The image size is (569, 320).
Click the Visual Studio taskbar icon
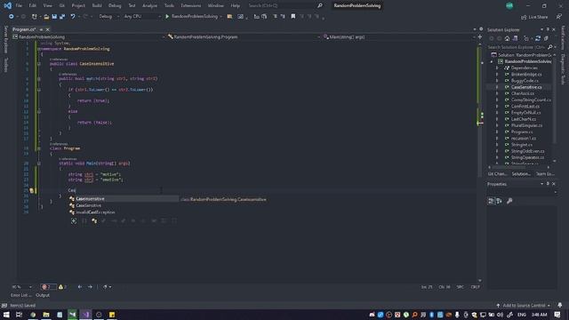tap(85, 315)
